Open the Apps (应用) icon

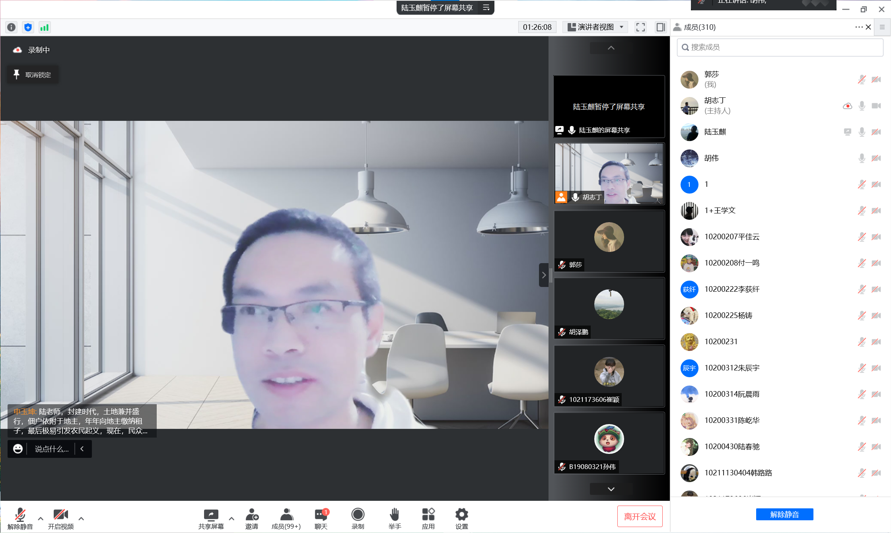point(428,518)
